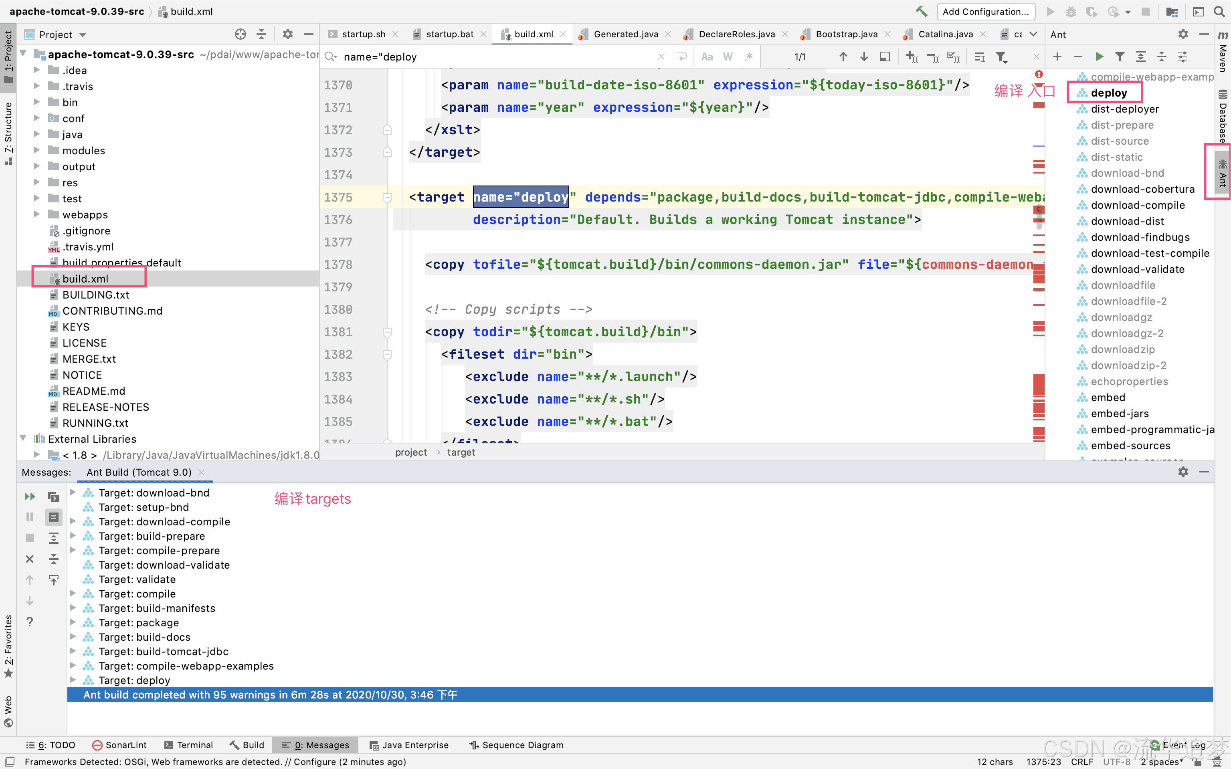Toggle Regex option in search bar
The width and height of the screenshot is (1231, 769).
point(748,57)
